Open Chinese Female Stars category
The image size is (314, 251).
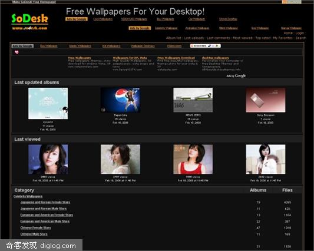pyautogui.click(x=36, y=228)
